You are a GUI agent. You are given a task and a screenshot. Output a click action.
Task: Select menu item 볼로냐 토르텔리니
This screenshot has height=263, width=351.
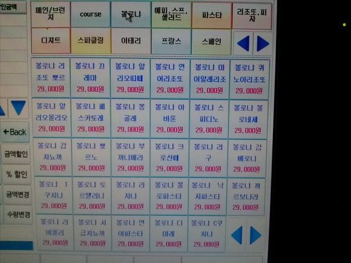click(92, 195)
